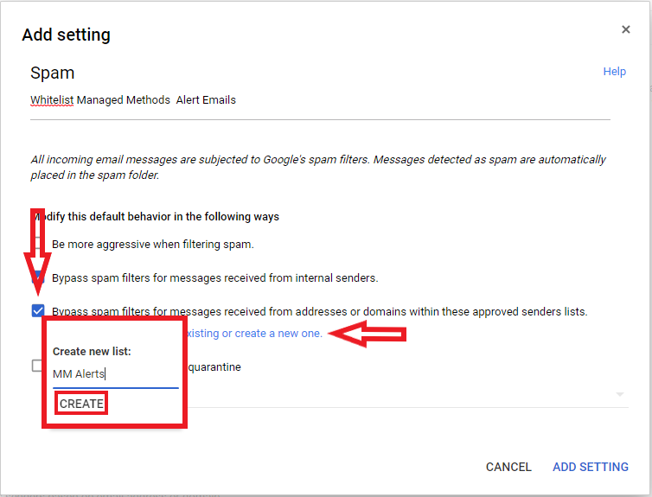Click ADD SETTING to save
Viewport: 652px width, 497px height.
(591, 467)
